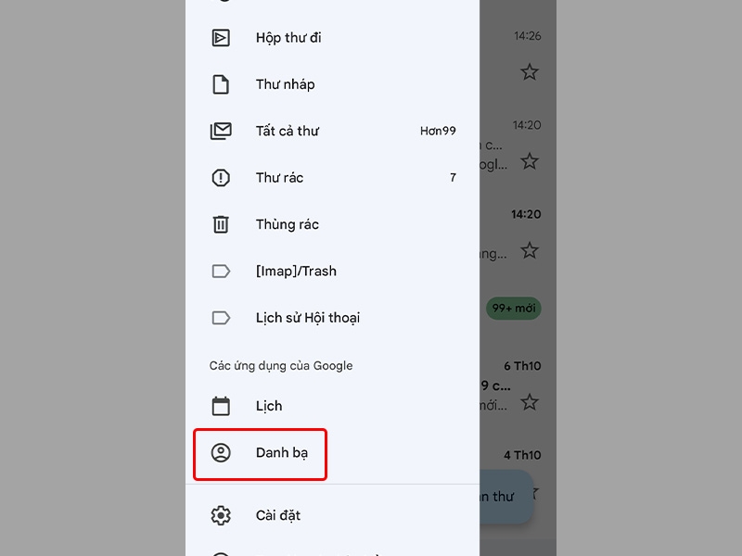The width and height of the screenshot is (742, 556).
Task: Open the 99+ mới badge
Action: [513, 309]
